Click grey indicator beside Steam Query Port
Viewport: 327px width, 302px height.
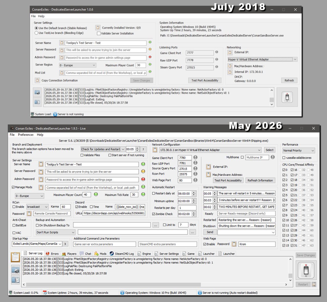217,67
